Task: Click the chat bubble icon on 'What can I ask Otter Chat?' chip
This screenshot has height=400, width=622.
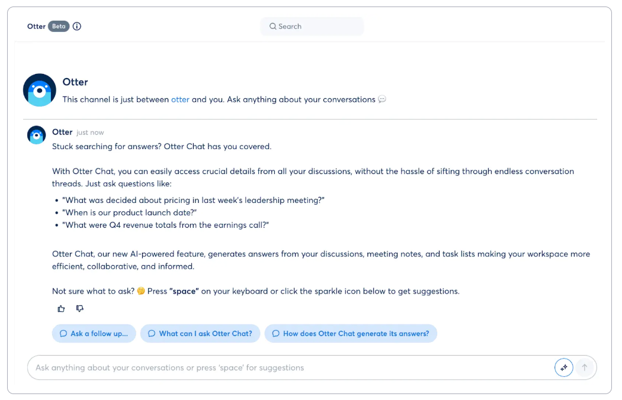Action: (152, 333)
